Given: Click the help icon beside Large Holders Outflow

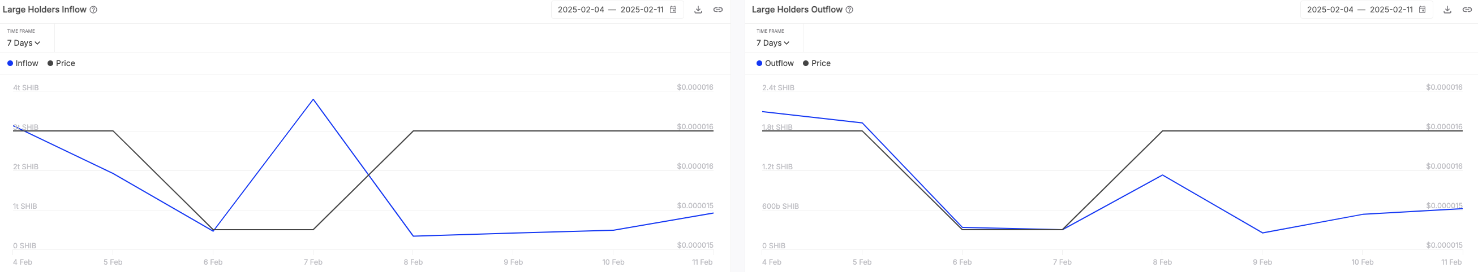Looking at the screenshot, I should 850,10.
